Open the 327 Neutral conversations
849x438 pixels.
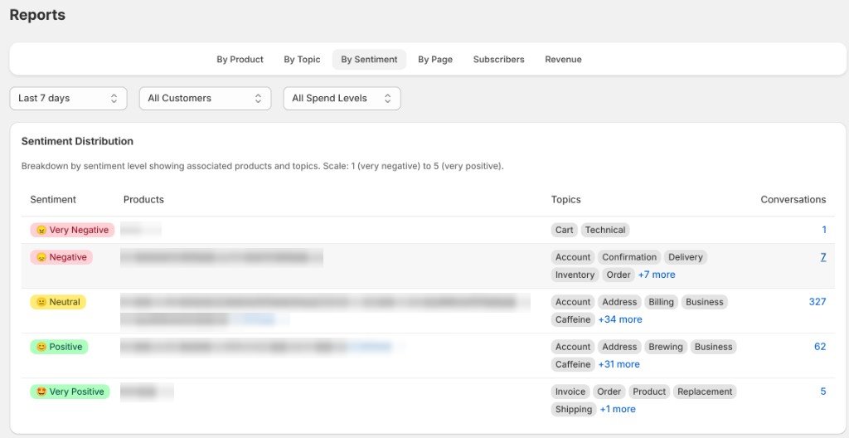[817, 302]
